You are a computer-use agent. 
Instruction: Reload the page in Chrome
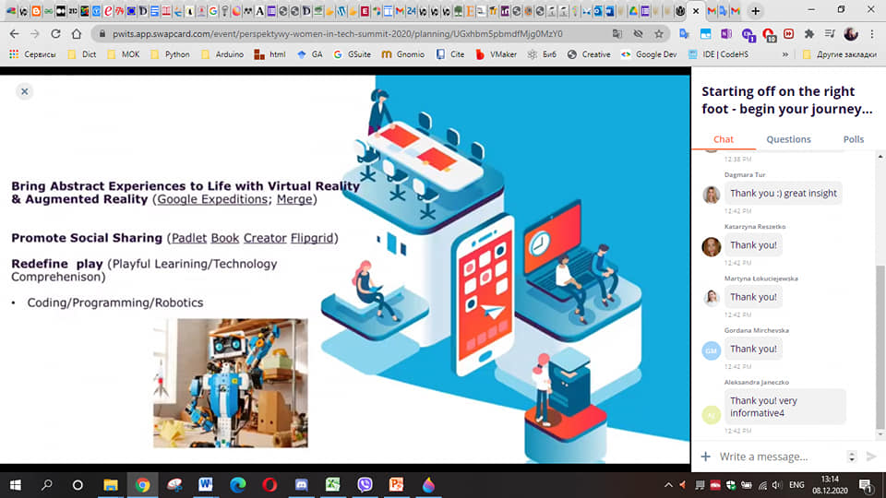[x=55, y=33]
